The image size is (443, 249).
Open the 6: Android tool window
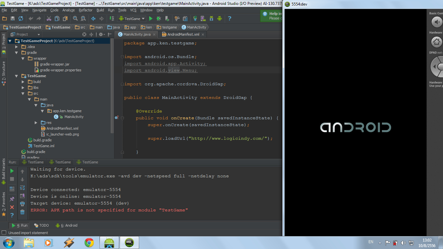click(x=66, y=225)
